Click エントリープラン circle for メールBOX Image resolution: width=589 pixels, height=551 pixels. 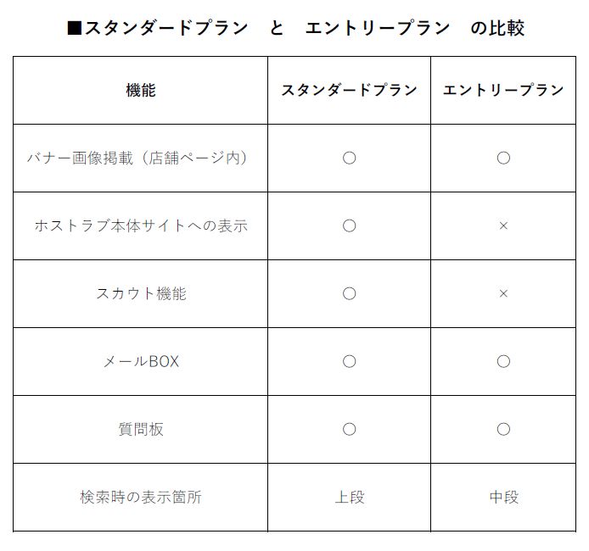pyautogui.click(x=503, y=361)
